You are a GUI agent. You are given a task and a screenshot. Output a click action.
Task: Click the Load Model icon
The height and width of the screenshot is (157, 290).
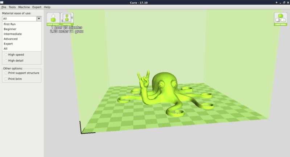54,18
